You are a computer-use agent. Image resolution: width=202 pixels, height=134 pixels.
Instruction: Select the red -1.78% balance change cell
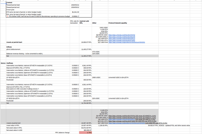(85, 133)
